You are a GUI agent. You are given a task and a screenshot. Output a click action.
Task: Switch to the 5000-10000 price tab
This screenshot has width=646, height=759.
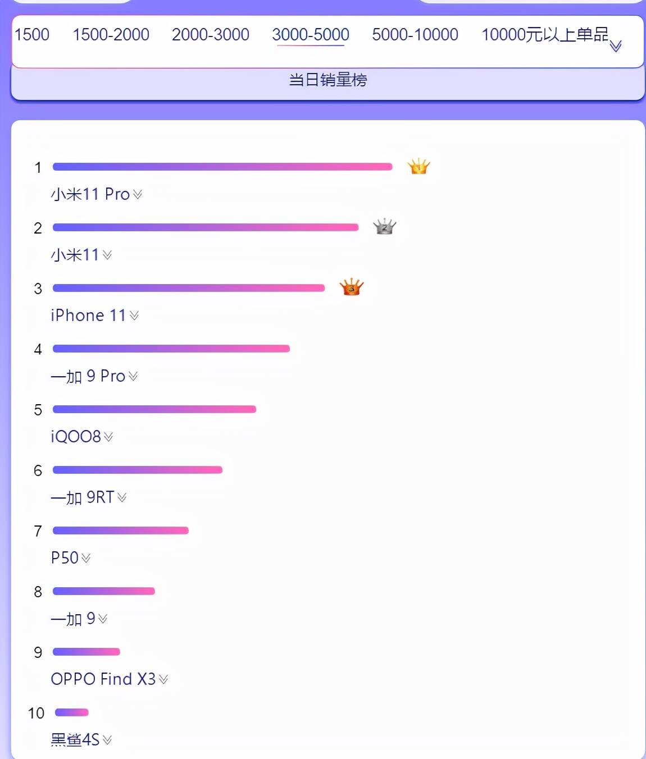click(x=415, y=35)
